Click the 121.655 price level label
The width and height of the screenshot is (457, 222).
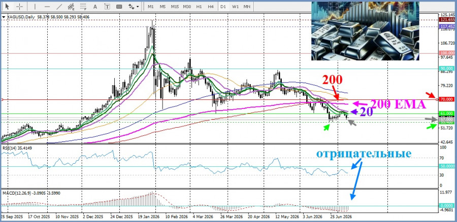click(x=447, y=19)
